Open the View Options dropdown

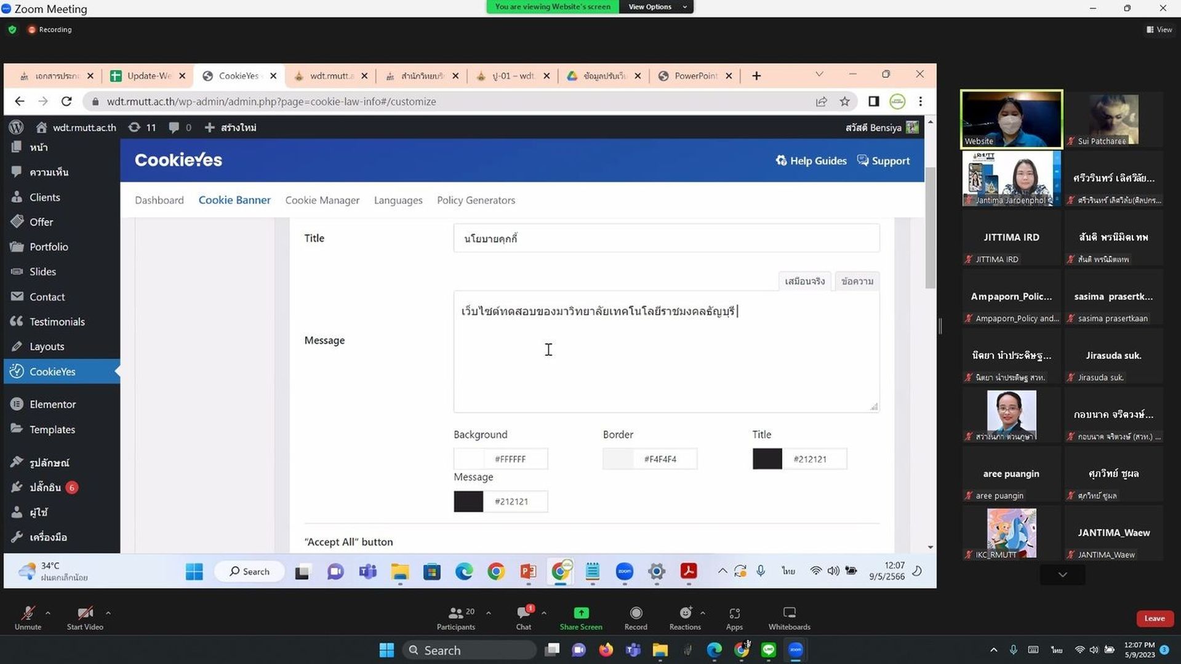(656, 7)
